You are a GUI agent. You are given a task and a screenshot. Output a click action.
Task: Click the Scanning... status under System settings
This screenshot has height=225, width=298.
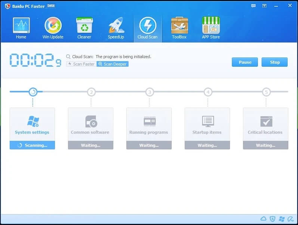(32, 145)
